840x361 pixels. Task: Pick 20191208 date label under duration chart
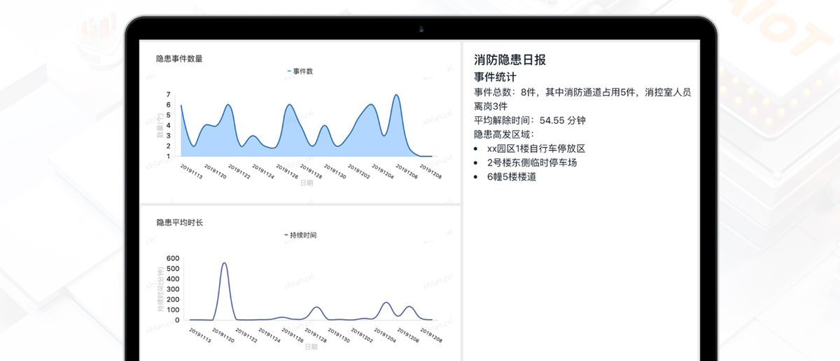pyautogui.click(x=430, y=336)
